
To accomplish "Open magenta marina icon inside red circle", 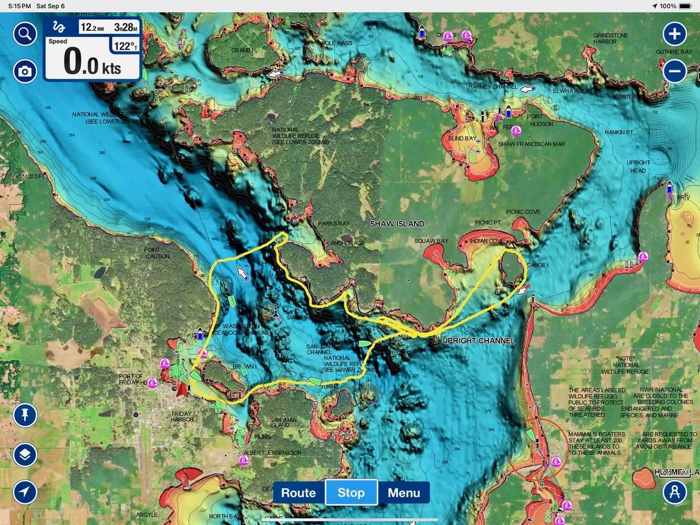I will [x=556, y=462].
